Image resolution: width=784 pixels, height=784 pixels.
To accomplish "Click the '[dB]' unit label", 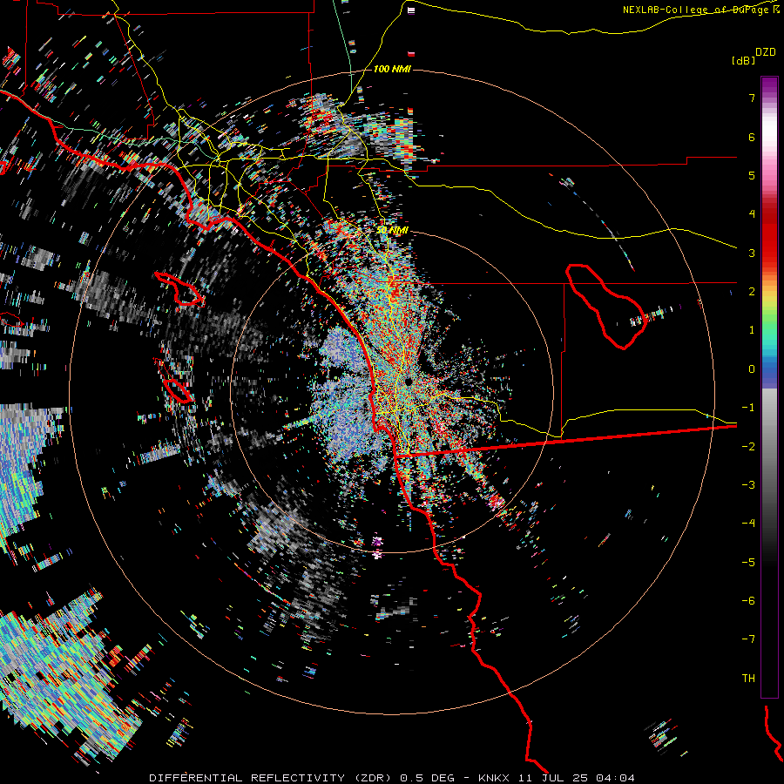I will tap(744, 60).
